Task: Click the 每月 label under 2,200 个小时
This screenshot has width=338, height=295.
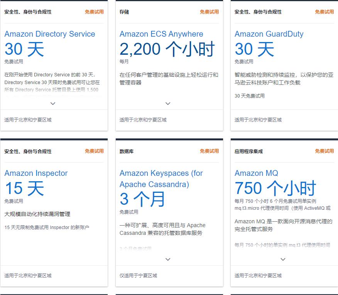Action: [124, 62]
